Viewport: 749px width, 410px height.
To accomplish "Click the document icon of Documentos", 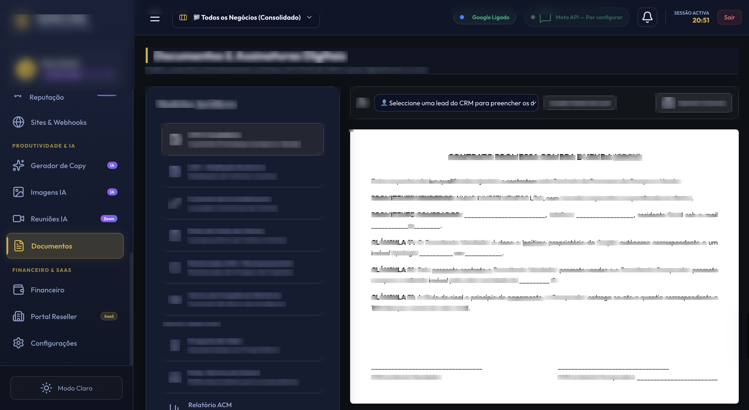I will pos(19,246).
